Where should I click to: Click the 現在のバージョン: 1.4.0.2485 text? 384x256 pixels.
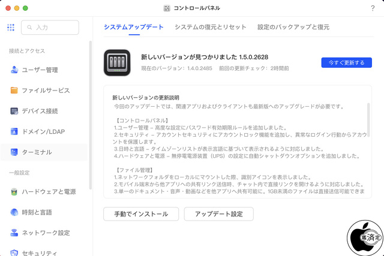pyautogui.click(x=176, y=68)
